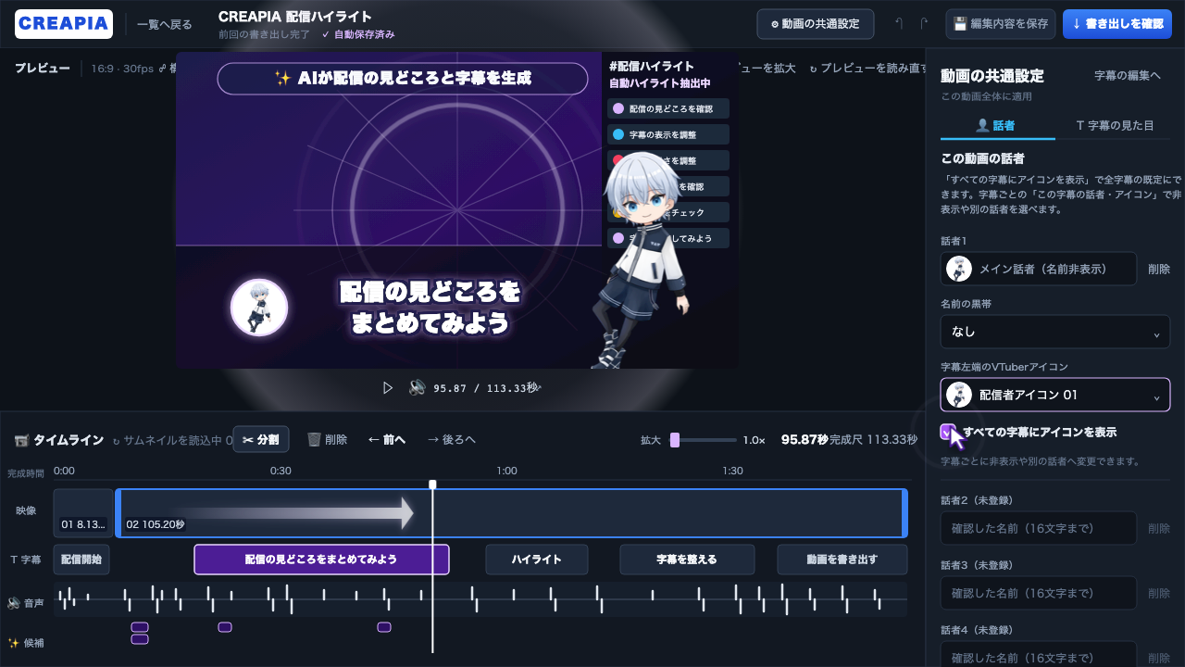This screenshot has height=667, width=1185.
Task: Open the 配信者アイコン 01 dropdown
Action: [1055, 395]
